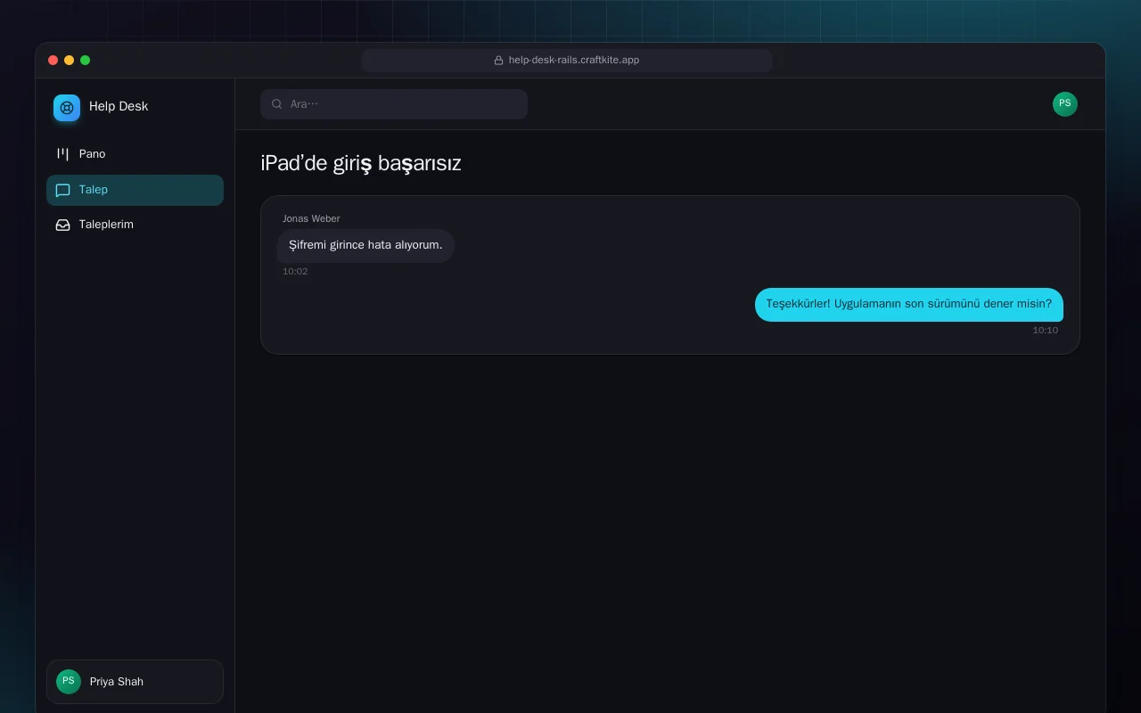Select the Talep menu item

click(x=135, y=190)
